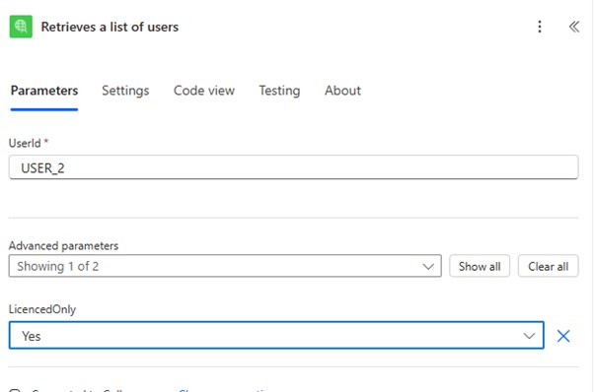Open the three-dot more options menu
This screenshot has width=594, height=392.
[x=540, y=27]
